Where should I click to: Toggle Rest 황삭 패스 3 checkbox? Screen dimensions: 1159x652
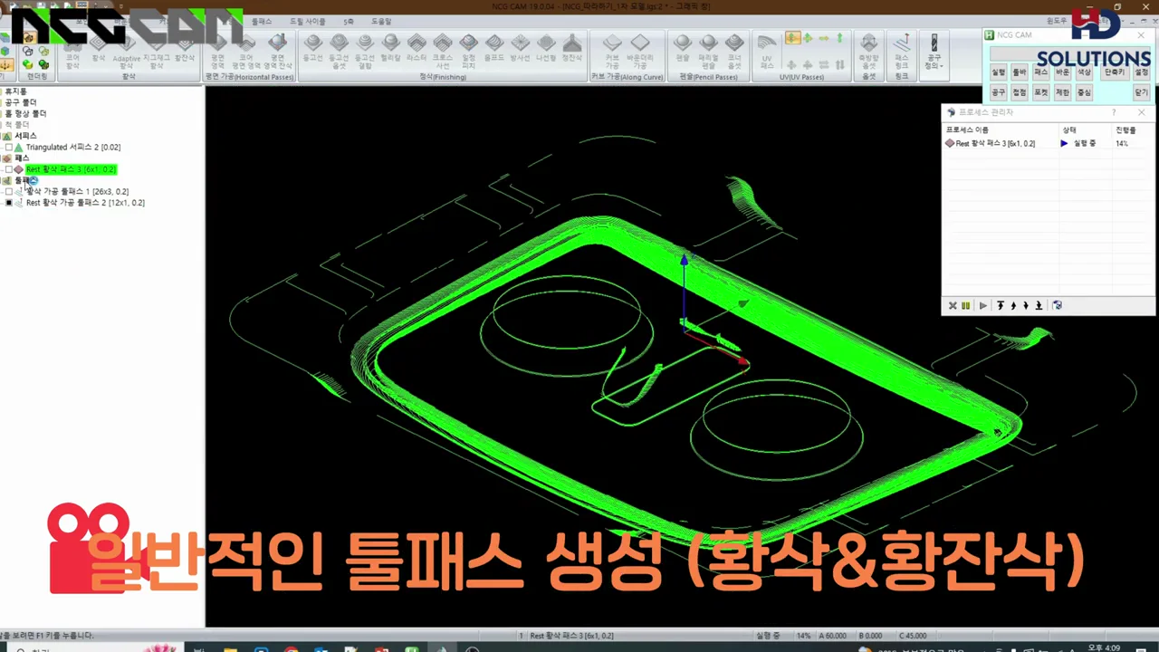click(x=9, y=169)
